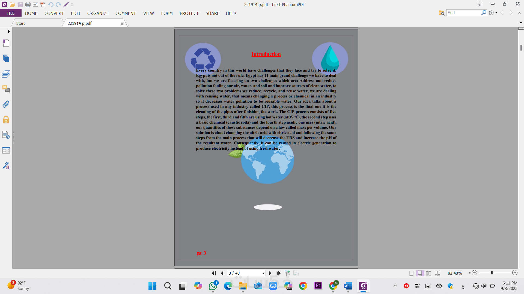Open the zoom percentage dropdown
Screen dimensions: 524x294
pos(469,273)
